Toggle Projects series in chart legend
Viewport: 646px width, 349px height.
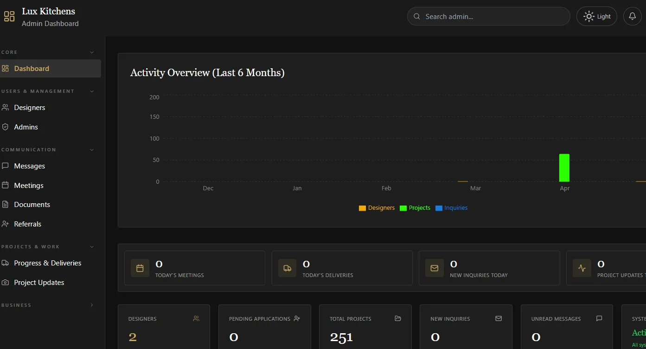[415, 208]
